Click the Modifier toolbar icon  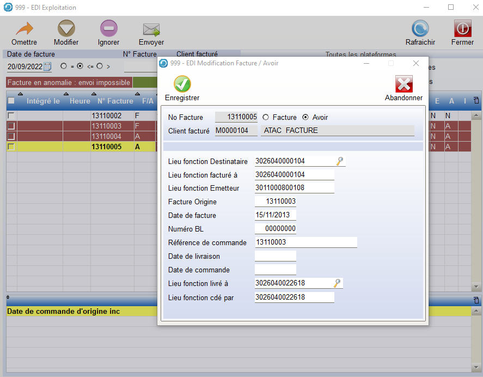pos(66,29)
